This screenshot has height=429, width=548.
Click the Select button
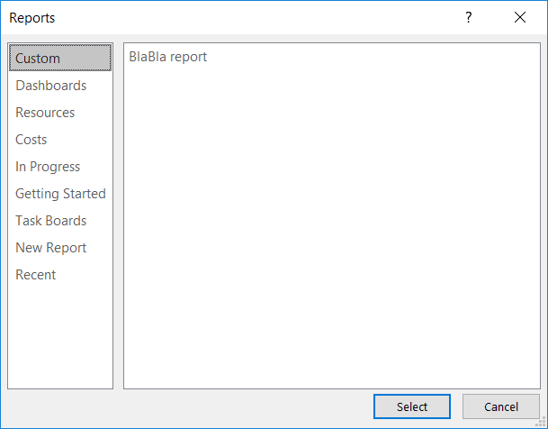(x=412, y=406)
